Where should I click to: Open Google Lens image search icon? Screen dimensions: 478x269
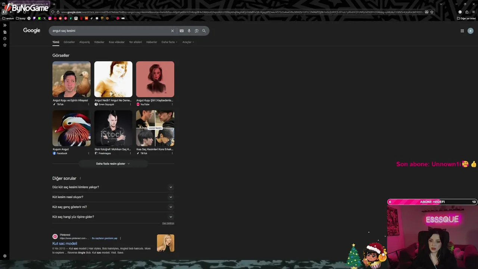click(196, 31)
